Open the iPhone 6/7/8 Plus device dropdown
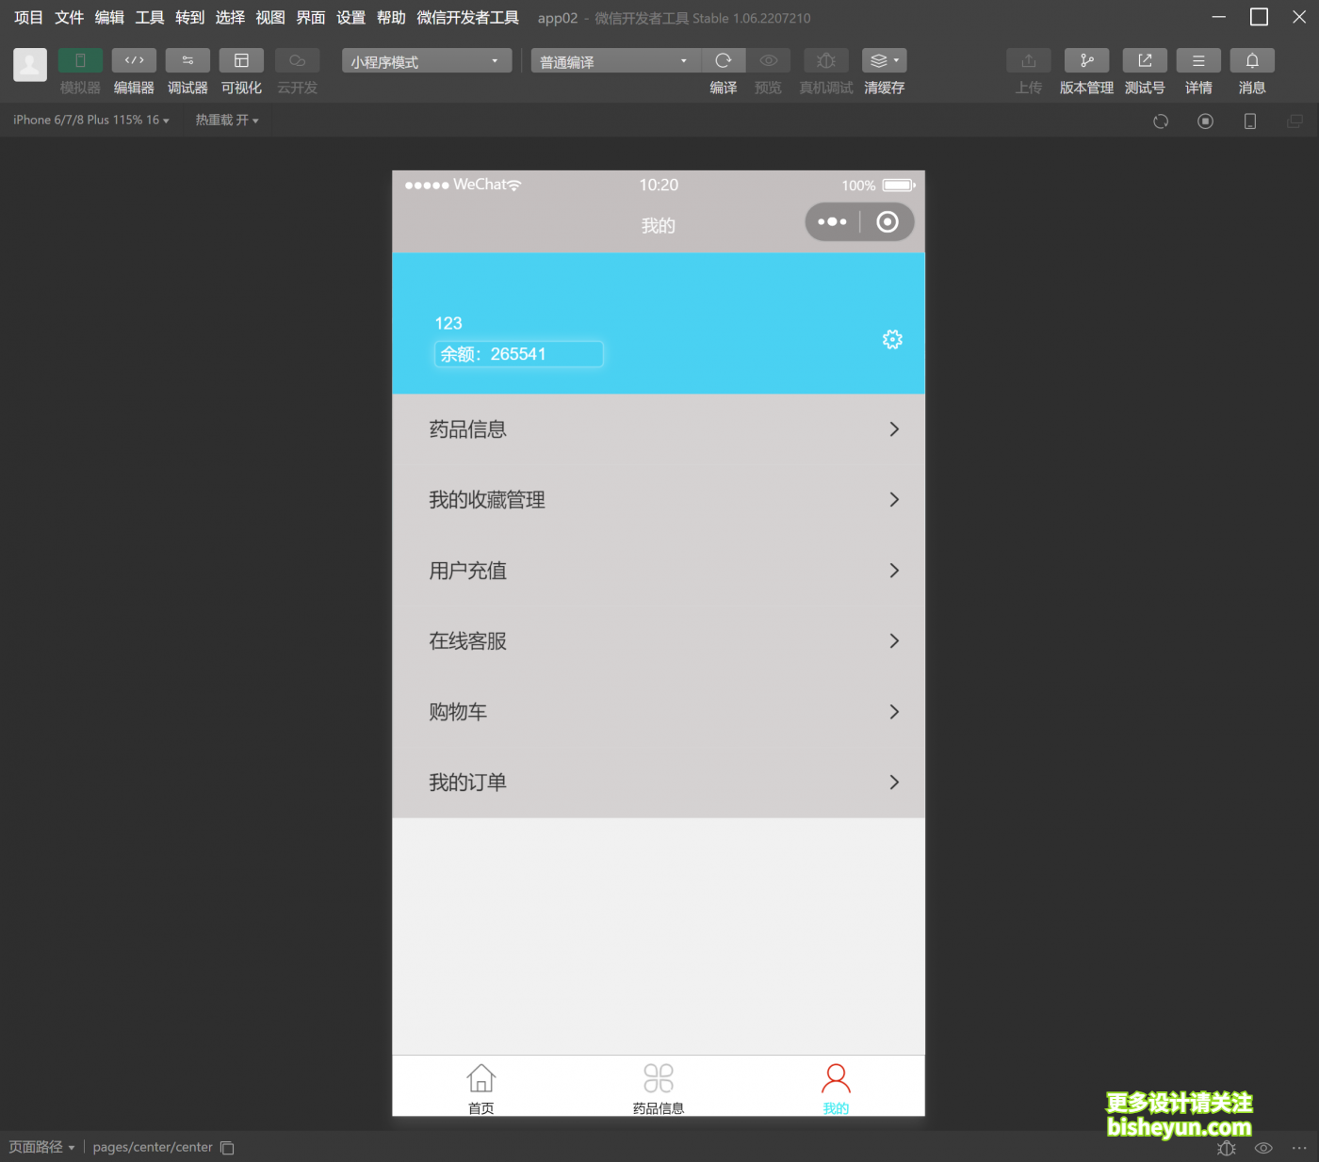Viewport: 1319px width, 1162px height. 91,121
